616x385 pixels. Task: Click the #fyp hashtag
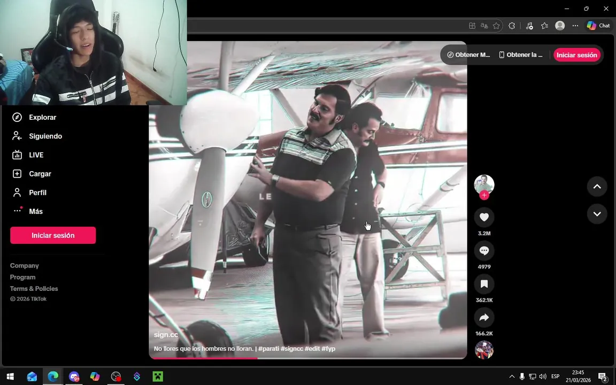click(x=328, y=349)
